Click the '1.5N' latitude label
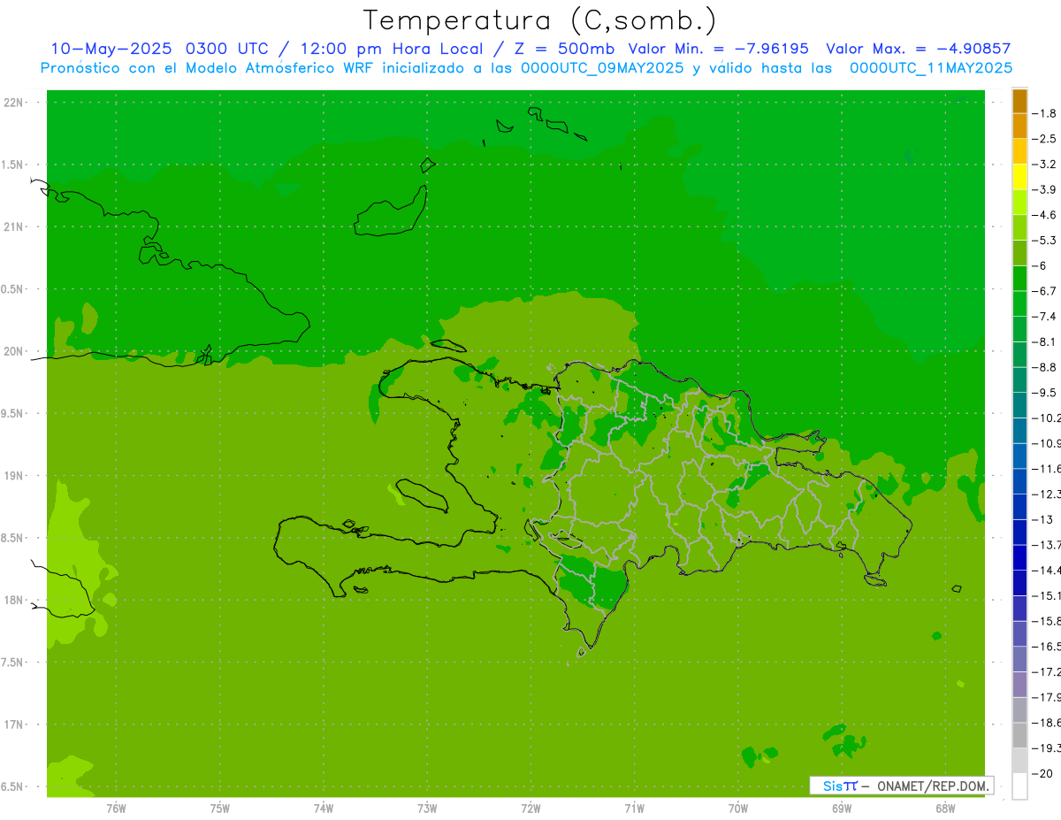This screenshot has height=820, width=1061. 12,165
